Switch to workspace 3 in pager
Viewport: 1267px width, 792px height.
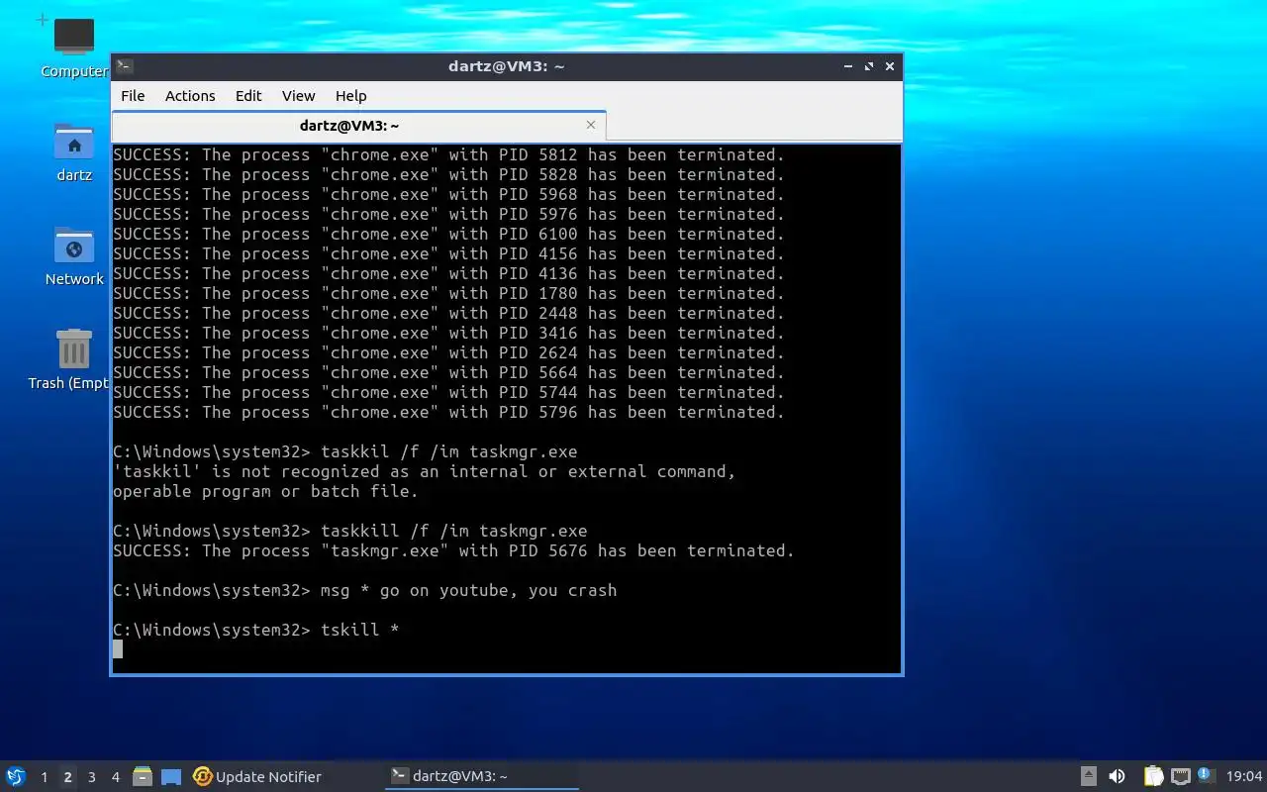click(x=91, y=777)
